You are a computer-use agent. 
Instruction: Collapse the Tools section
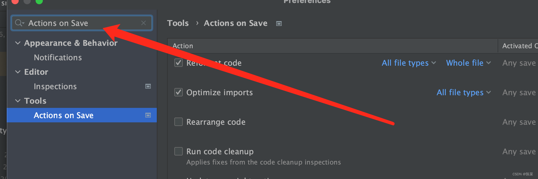pyautogui.click(x=17, y=101)
